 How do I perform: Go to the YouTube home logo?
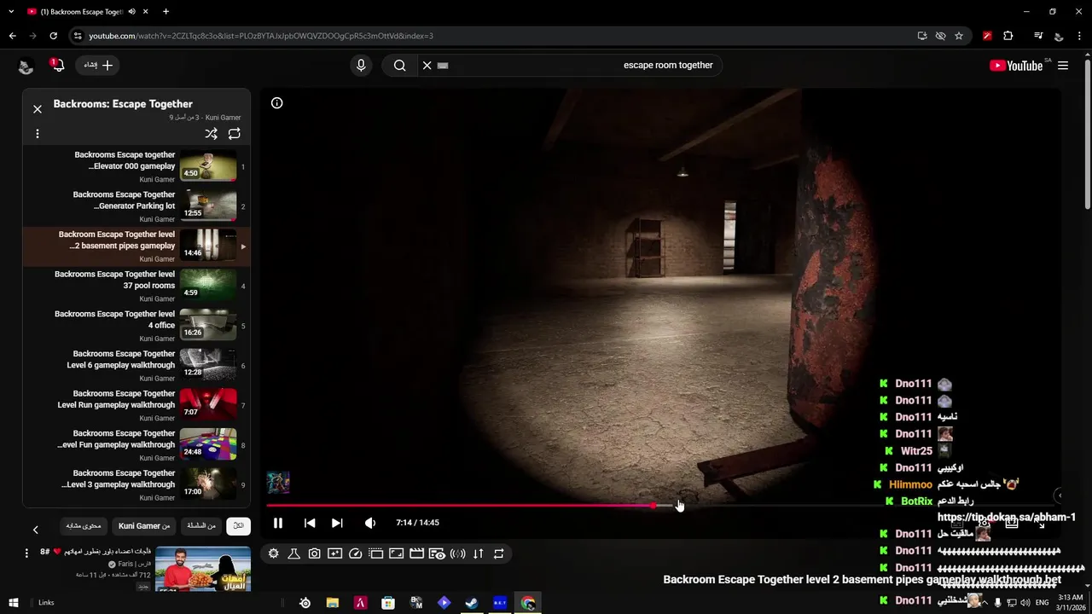(1016, 66)
